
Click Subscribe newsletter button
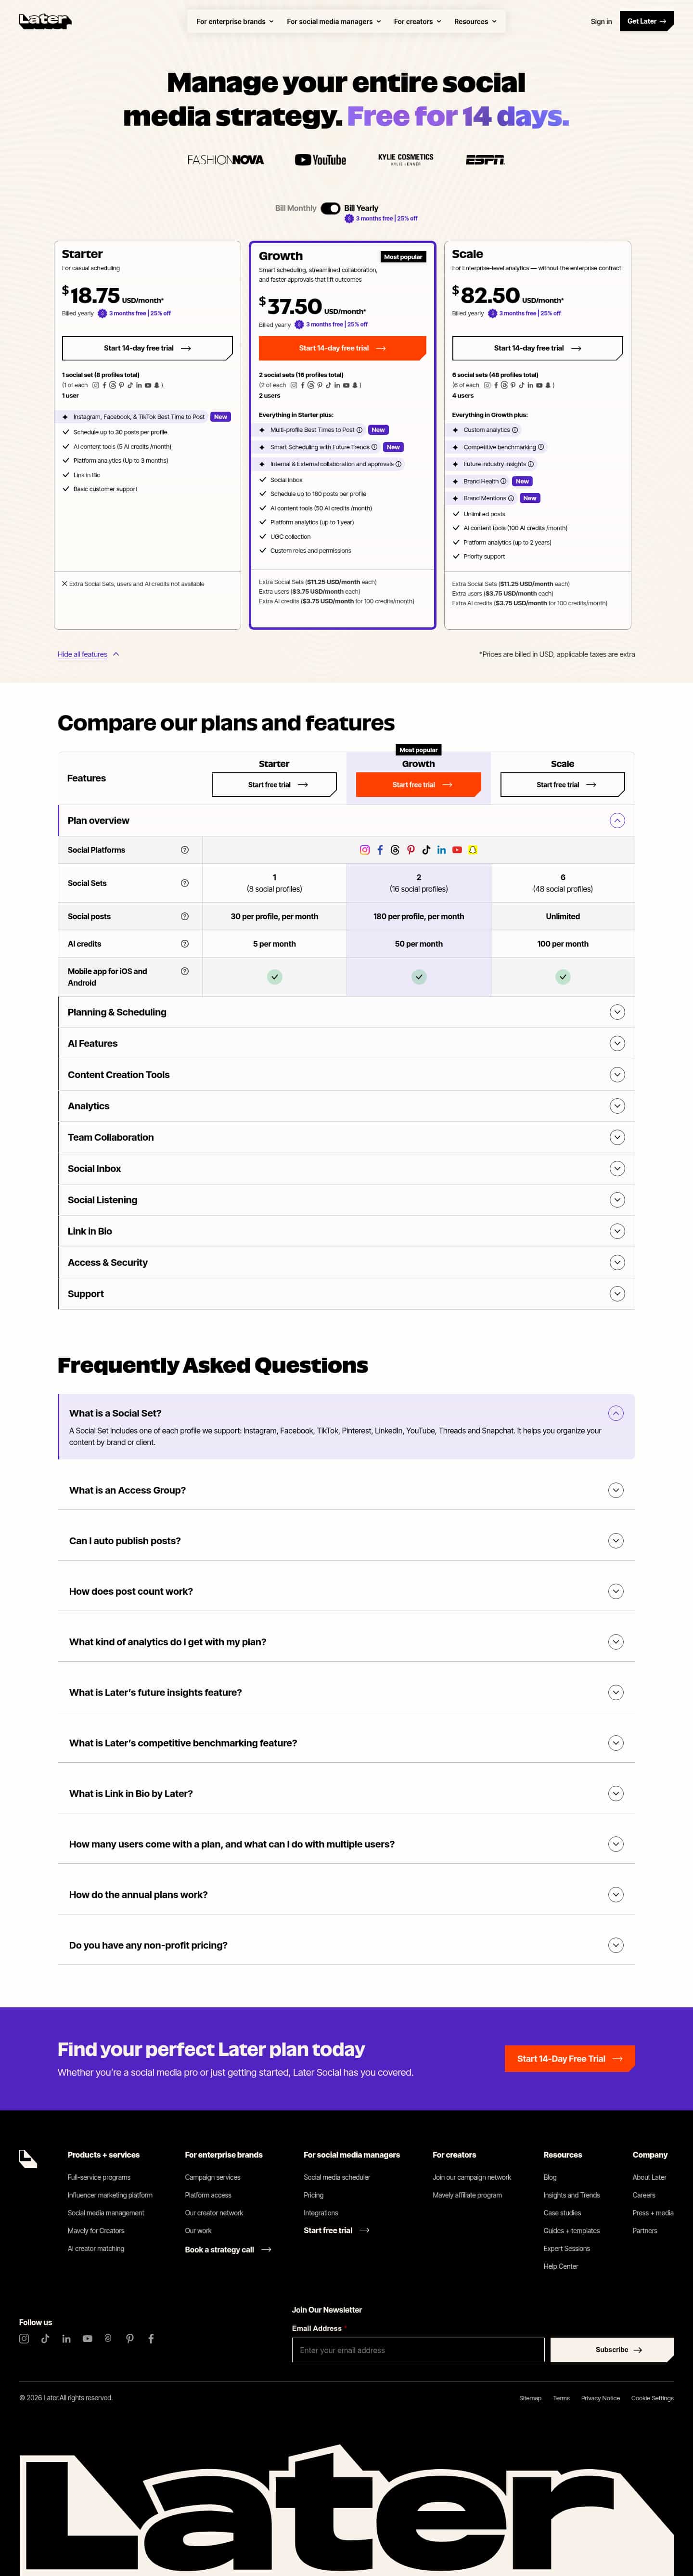pos(612,2350)
